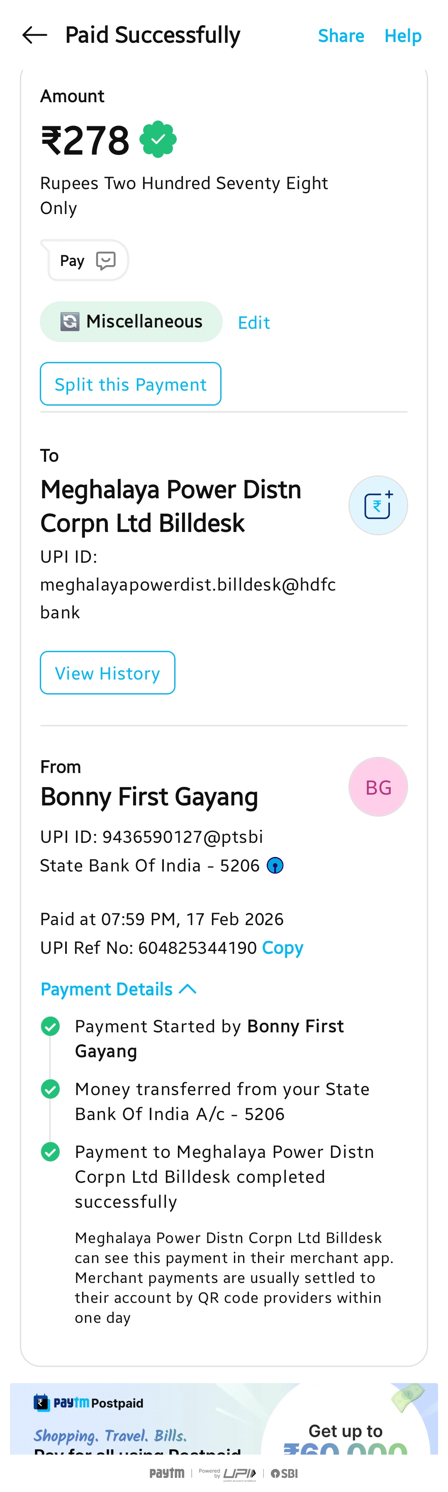Click the View History button

pos(107,672)
